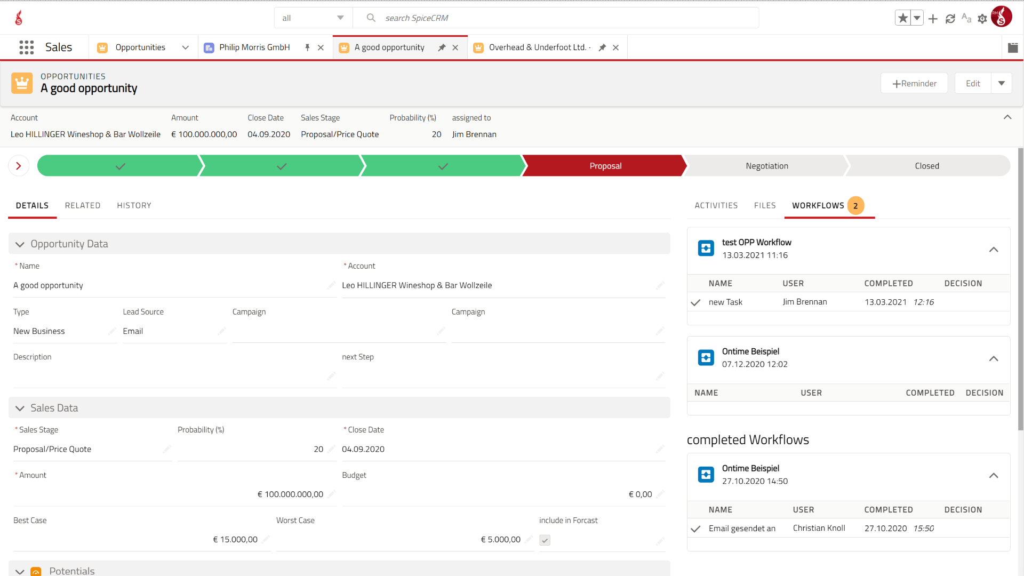The height and width of the screenshot is (576, 1024).
Task: Click pencil edit icon for Close Date field
Action: point(660,449)
